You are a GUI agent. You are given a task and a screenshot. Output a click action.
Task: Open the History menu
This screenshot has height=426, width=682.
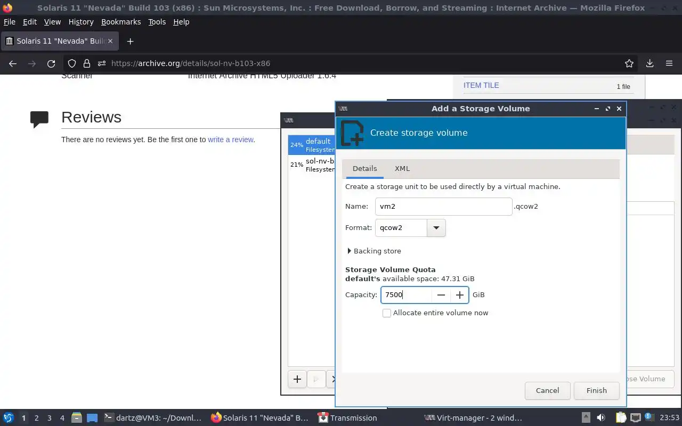point(81,22)
